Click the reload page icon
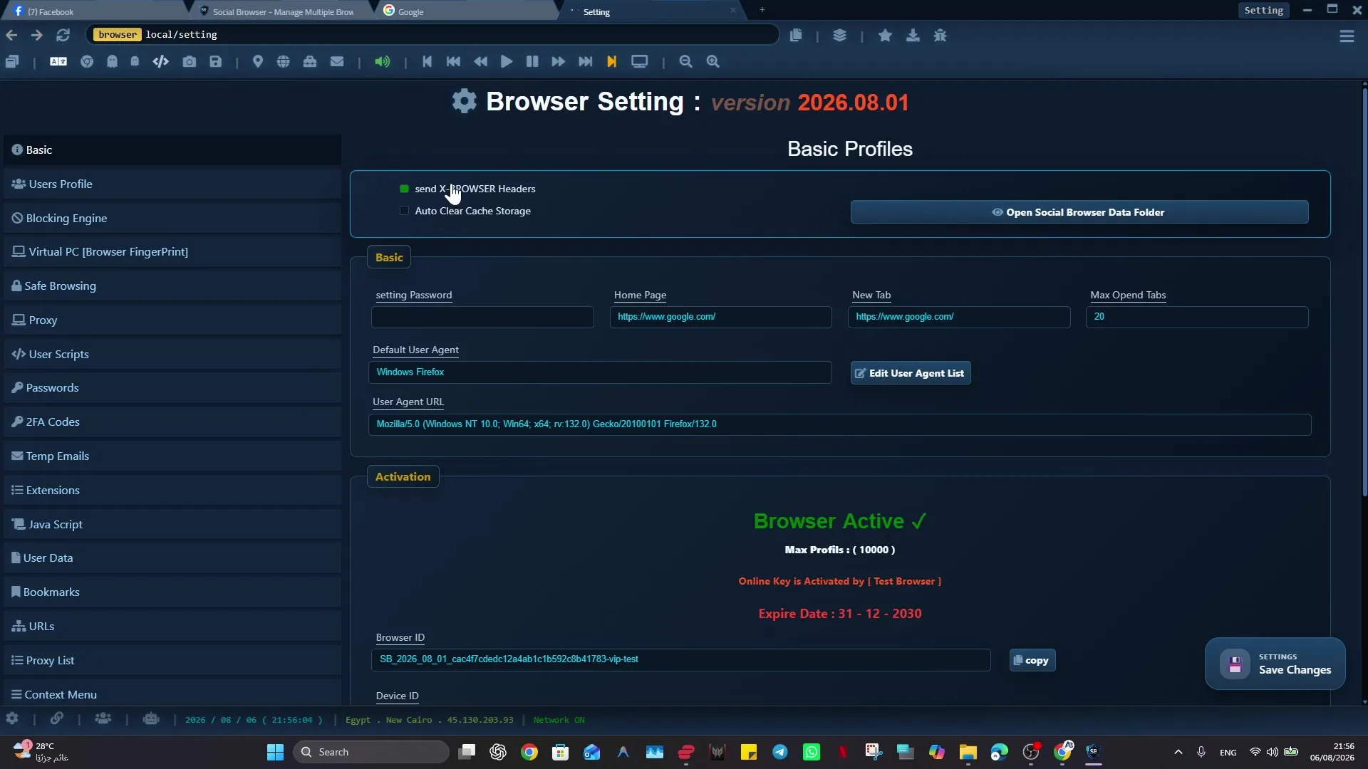The height and width of the screenshot is (769, 1368). [x=63, y=35]
